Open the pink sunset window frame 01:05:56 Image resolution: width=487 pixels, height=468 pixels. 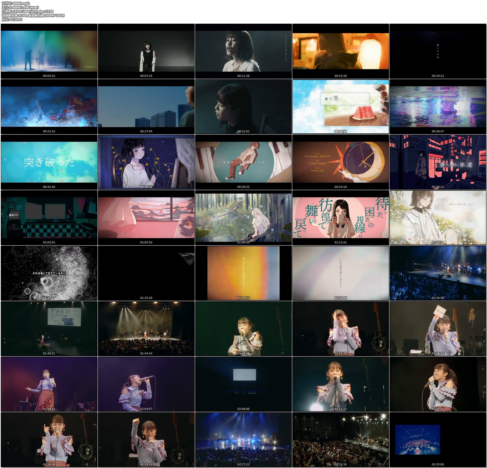(x=146, y=217)
